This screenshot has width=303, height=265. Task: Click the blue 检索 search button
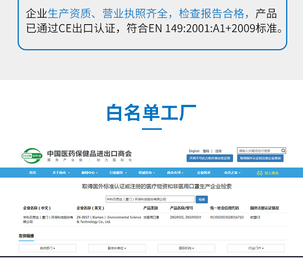[202, 199]
